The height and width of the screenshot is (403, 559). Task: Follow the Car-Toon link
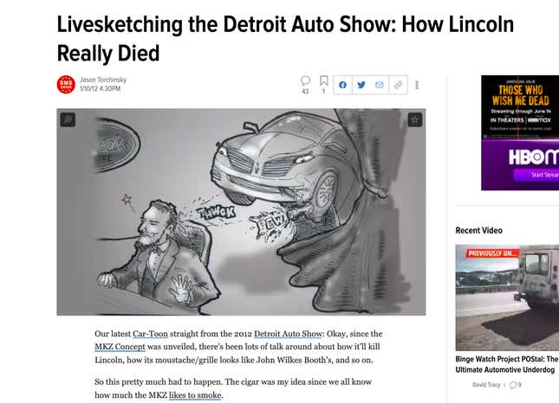[150, 334]
